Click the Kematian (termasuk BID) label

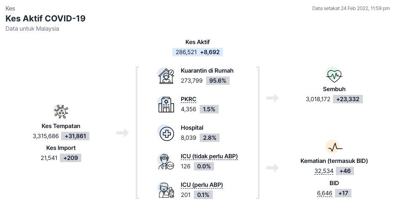tap(334, 161)
